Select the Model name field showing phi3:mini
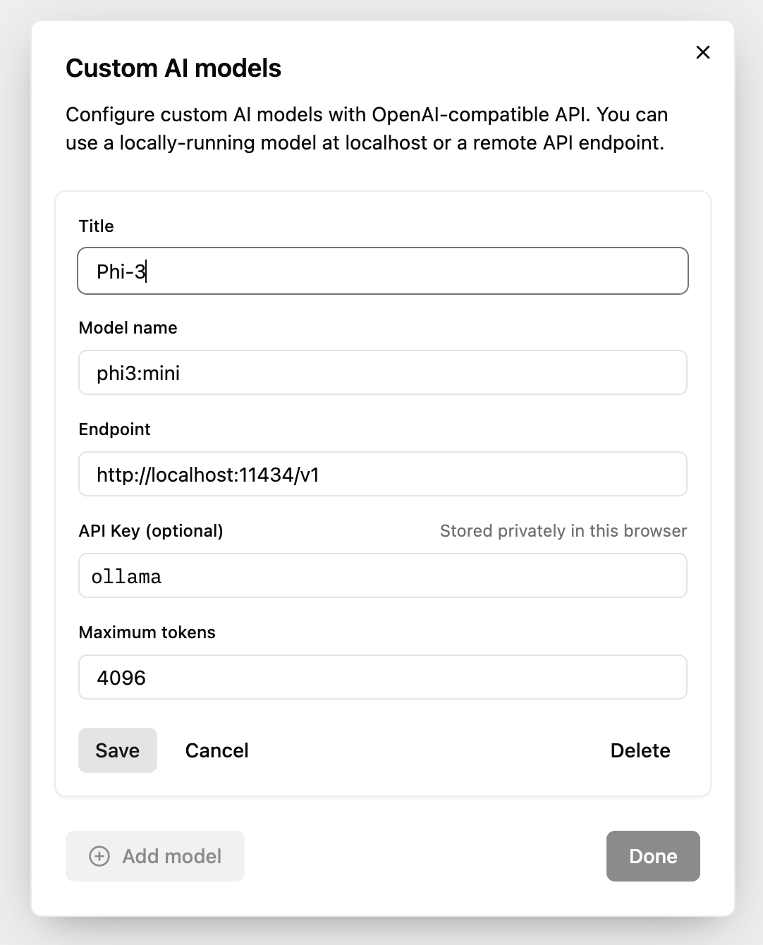Screen dimensions: 763x945 tap(383, 372)
